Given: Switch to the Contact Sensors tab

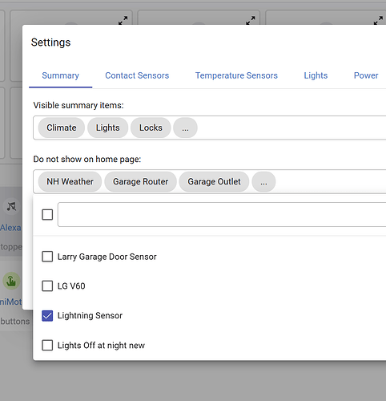Looking at the screenshot, I should point(137,75).
